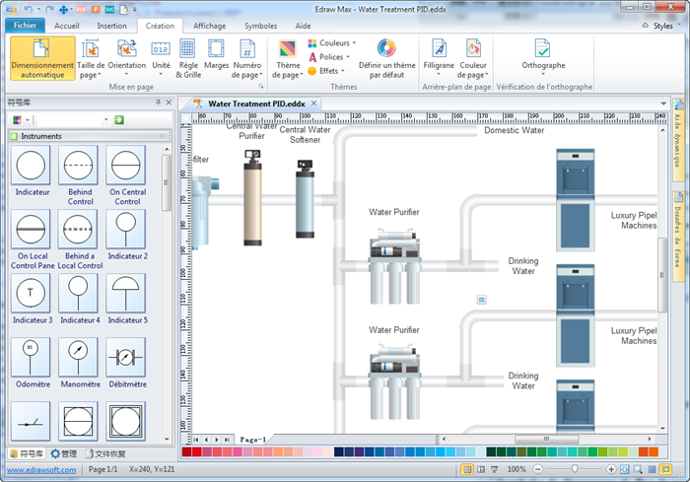Select the Page-1 sheet tab
The height and width of the screenshot is (482, 690).
[x=253, y=439]
